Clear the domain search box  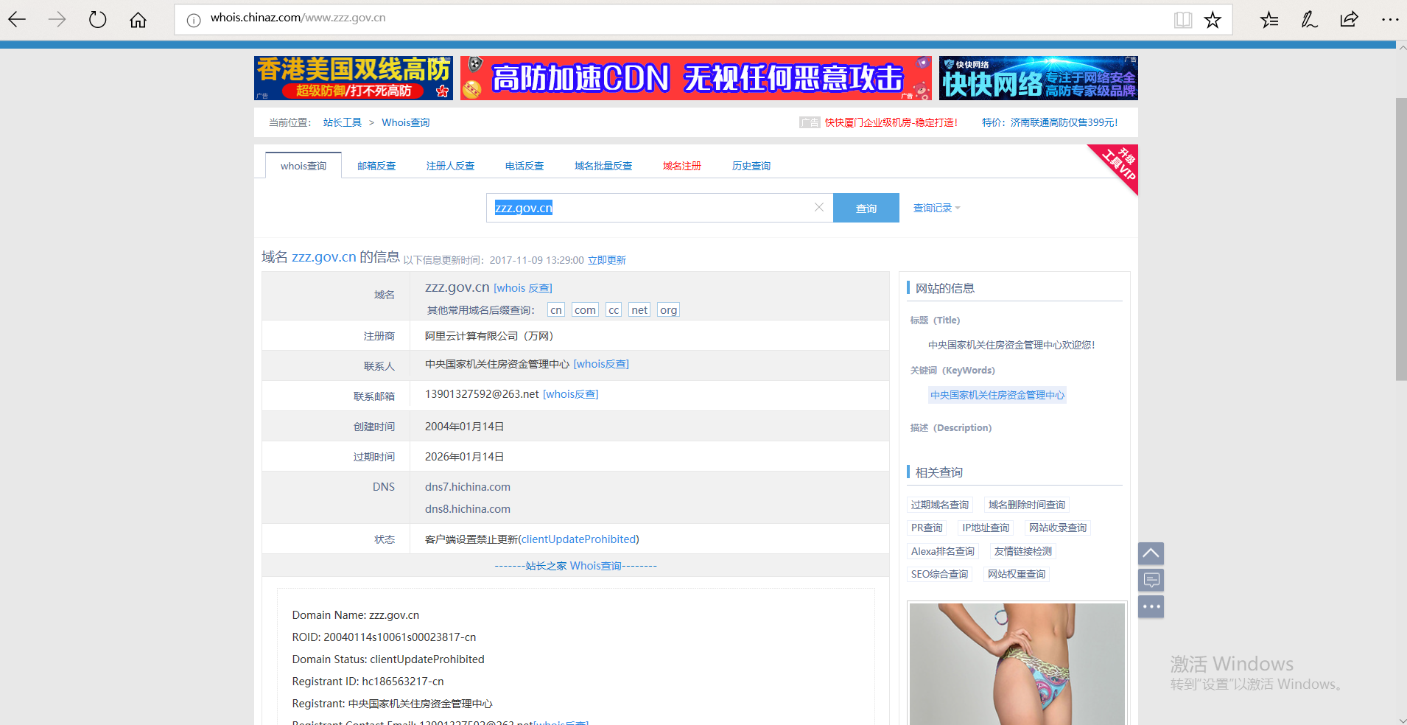tap(818, 208)
